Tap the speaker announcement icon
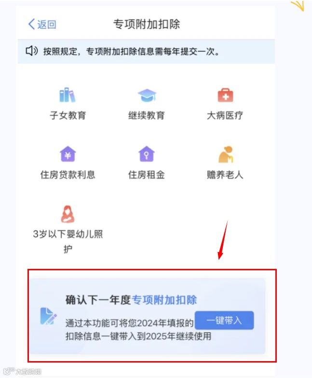The image size is (312, 378). (x=32, y=51)
